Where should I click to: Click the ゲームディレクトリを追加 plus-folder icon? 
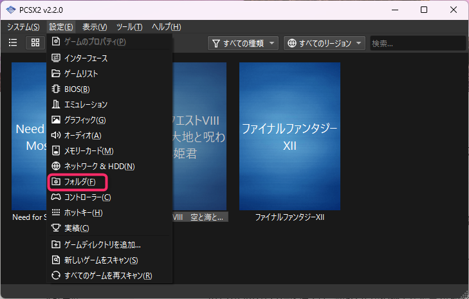(x=56, y=244)
